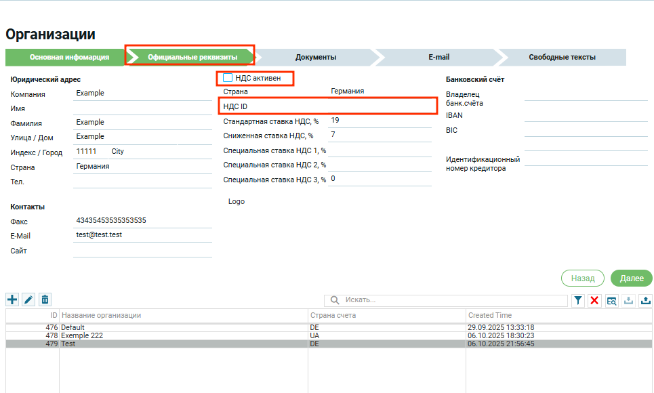654x393 pixels.
Task: Click the НДС ID input field
Action: (x=380, y=106)
